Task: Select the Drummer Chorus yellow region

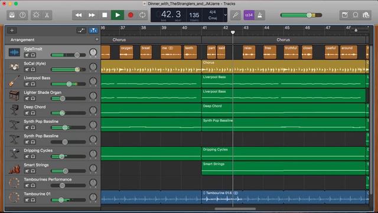Action: [x=283, y=67]
